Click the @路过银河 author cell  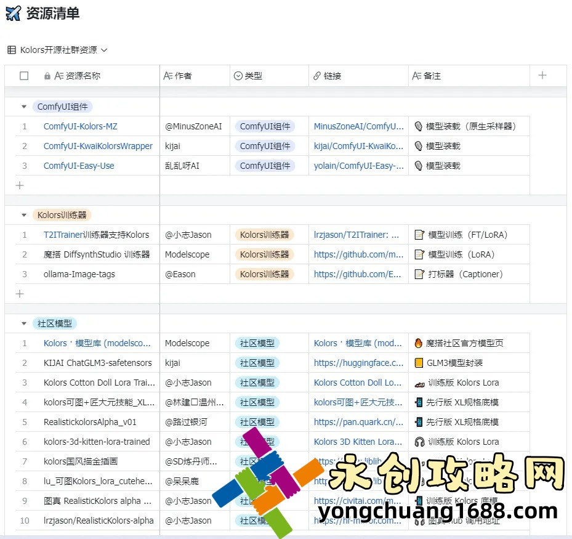[x=195, y=422]
